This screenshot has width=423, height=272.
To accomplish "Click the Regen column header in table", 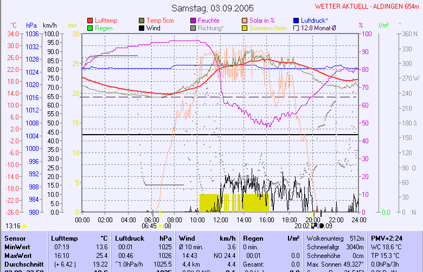I will tap(253, 238).
